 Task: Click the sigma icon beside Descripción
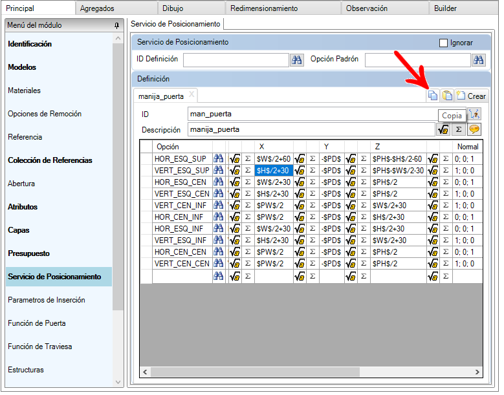[459, 129]
